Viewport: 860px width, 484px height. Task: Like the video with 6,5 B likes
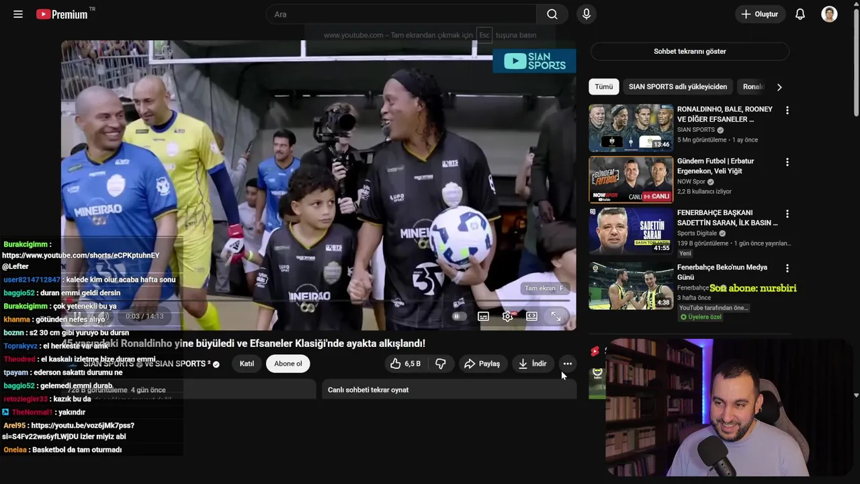405,364
